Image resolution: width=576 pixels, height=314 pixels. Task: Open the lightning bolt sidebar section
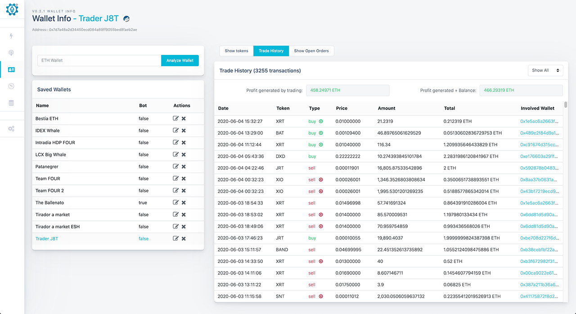[11, 36]
